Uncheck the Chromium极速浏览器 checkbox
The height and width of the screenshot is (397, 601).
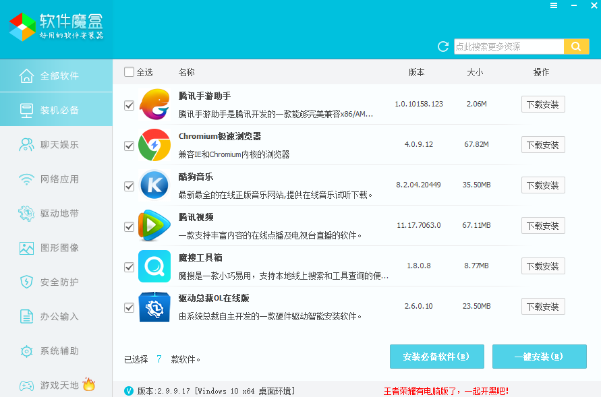coord(129,146)
